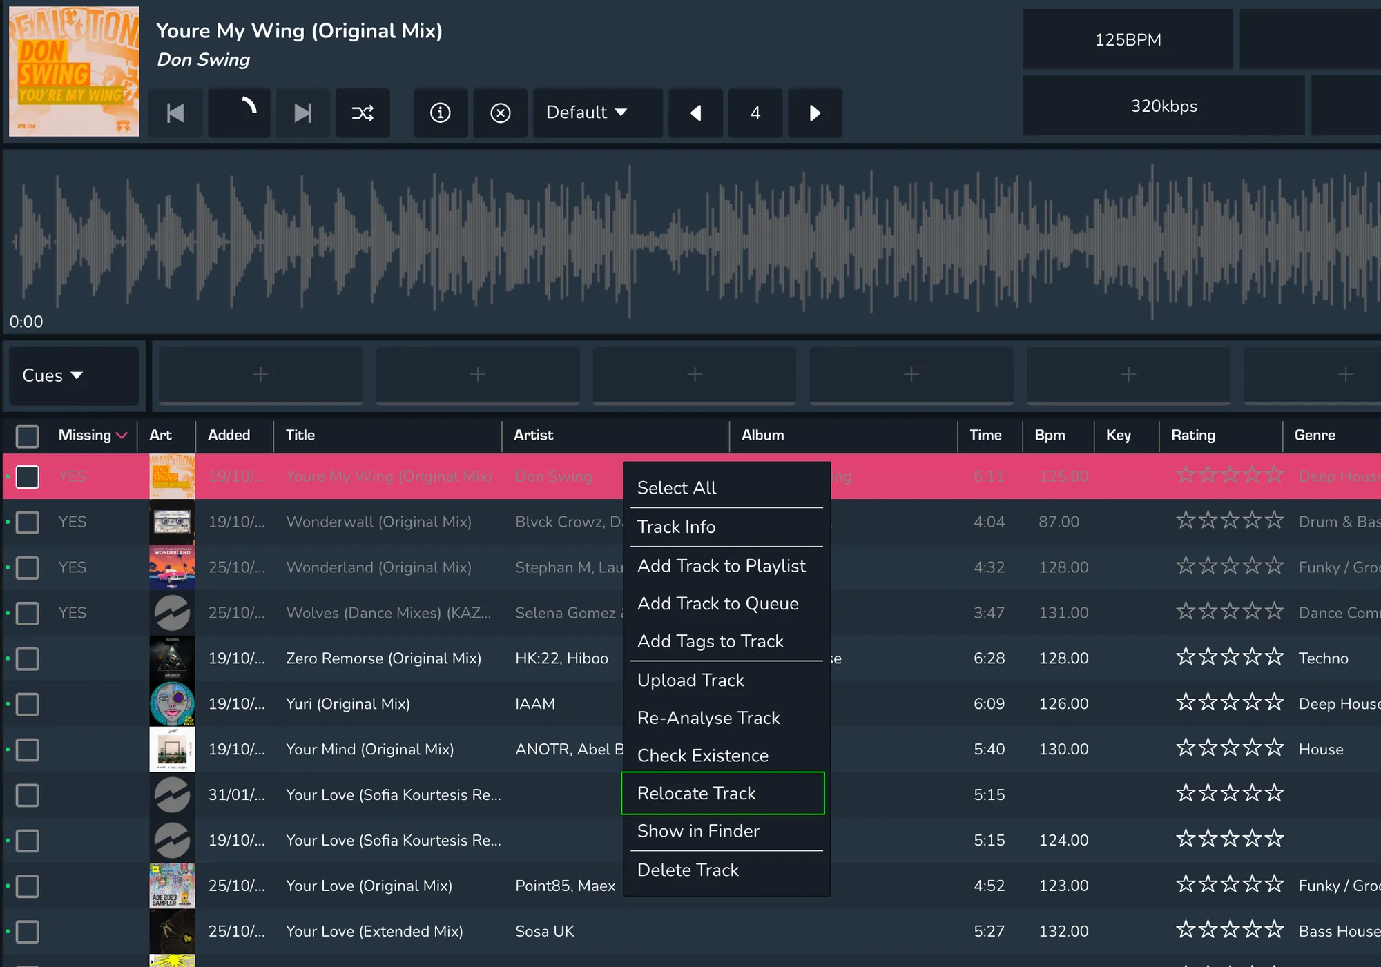
Task: Click Delete Track in the menu
Action: coord(688,870)
